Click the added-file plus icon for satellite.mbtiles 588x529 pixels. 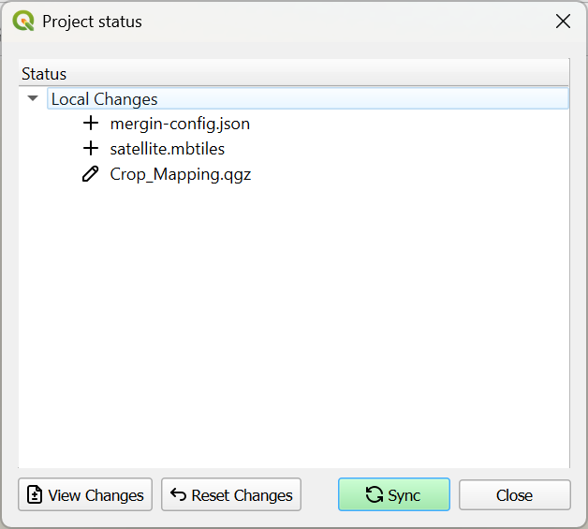click(91, 149)
